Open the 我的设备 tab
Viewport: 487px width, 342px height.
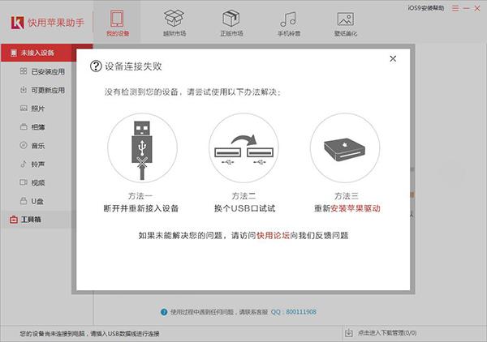[118, 24]
